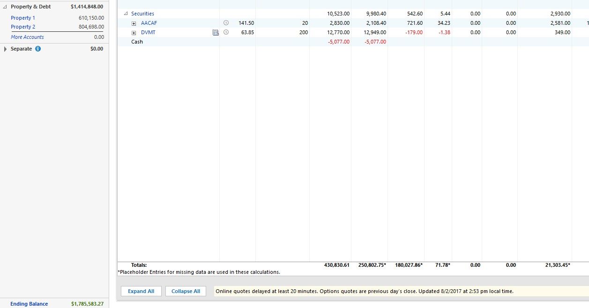
Task: Click the More Accounts link
Action: [x=27, y=37]
